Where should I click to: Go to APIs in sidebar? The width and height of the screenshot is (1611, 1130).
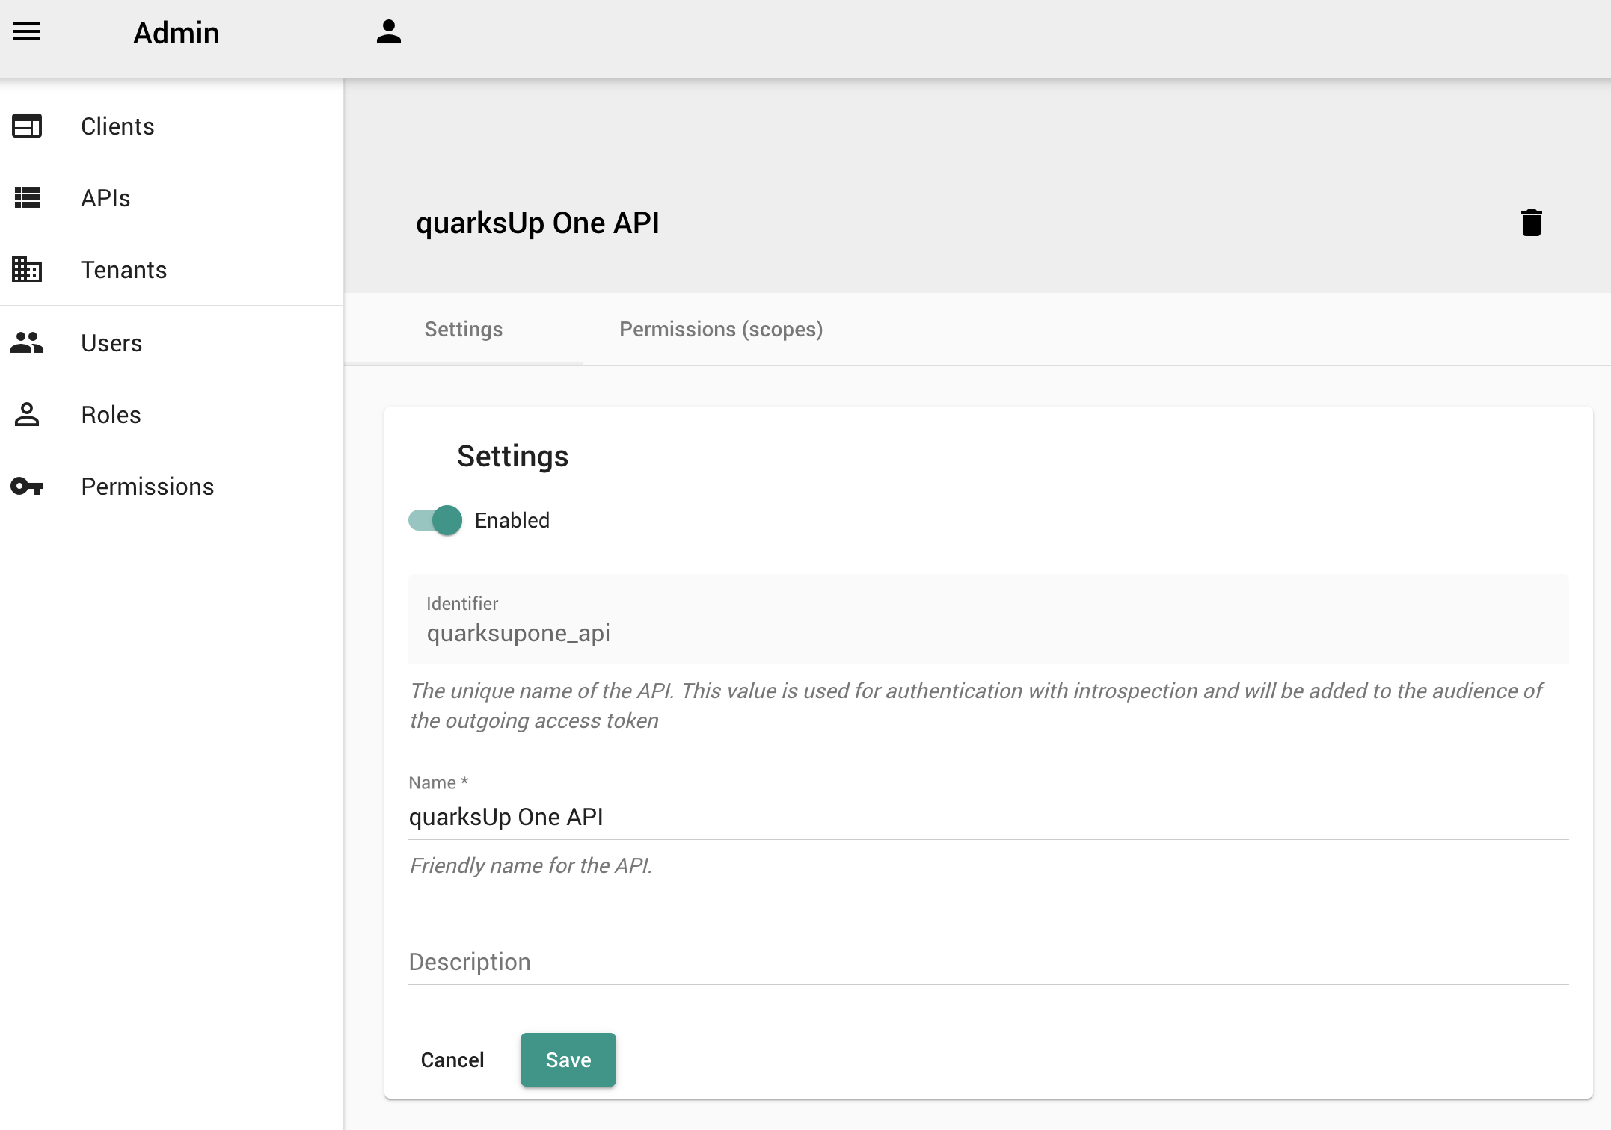pyautogui.click(x=171, y=198)
